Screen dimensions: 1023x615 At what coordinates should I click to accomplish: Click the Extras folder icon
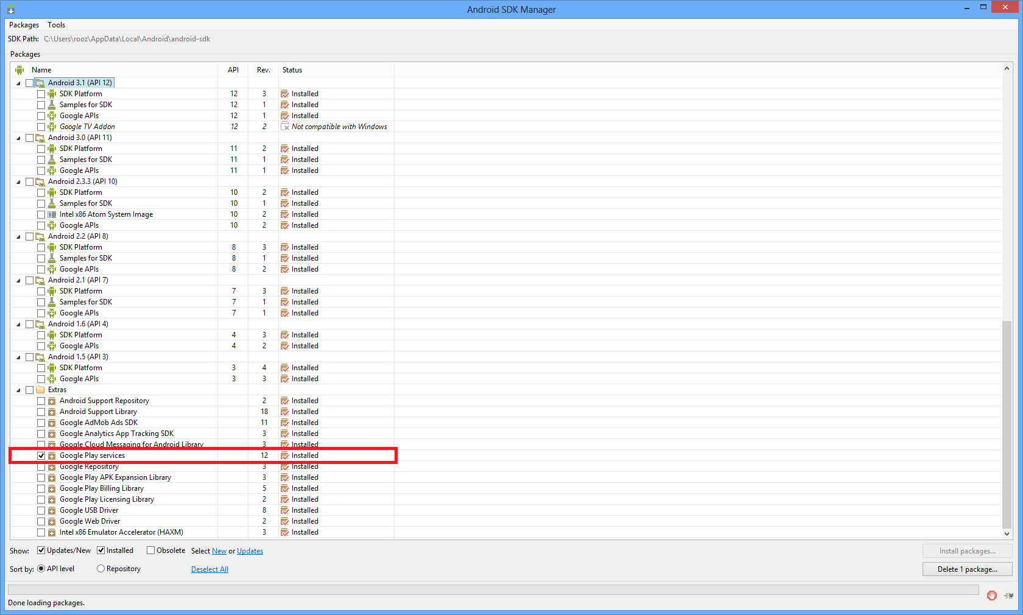pyautogui.click(x=40, y=390)
